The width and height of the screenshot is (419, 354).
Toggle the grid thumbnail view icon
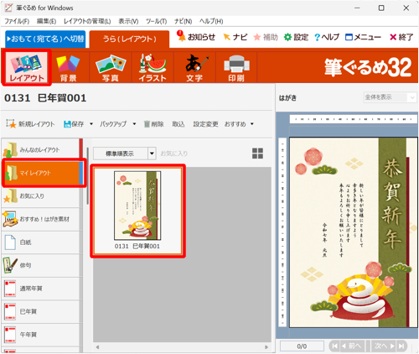pos(257,154)
